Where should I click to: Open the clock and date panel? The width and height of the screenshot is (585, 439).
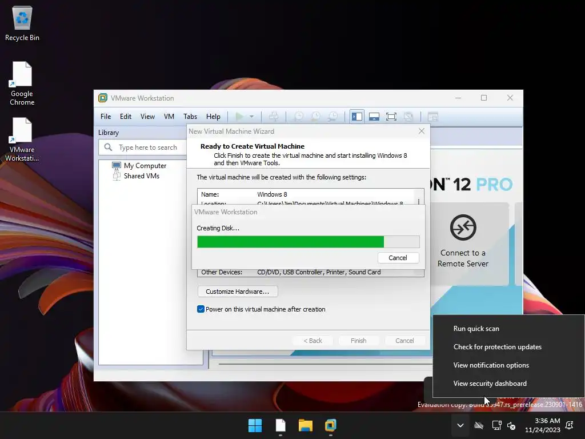(543, 425)
